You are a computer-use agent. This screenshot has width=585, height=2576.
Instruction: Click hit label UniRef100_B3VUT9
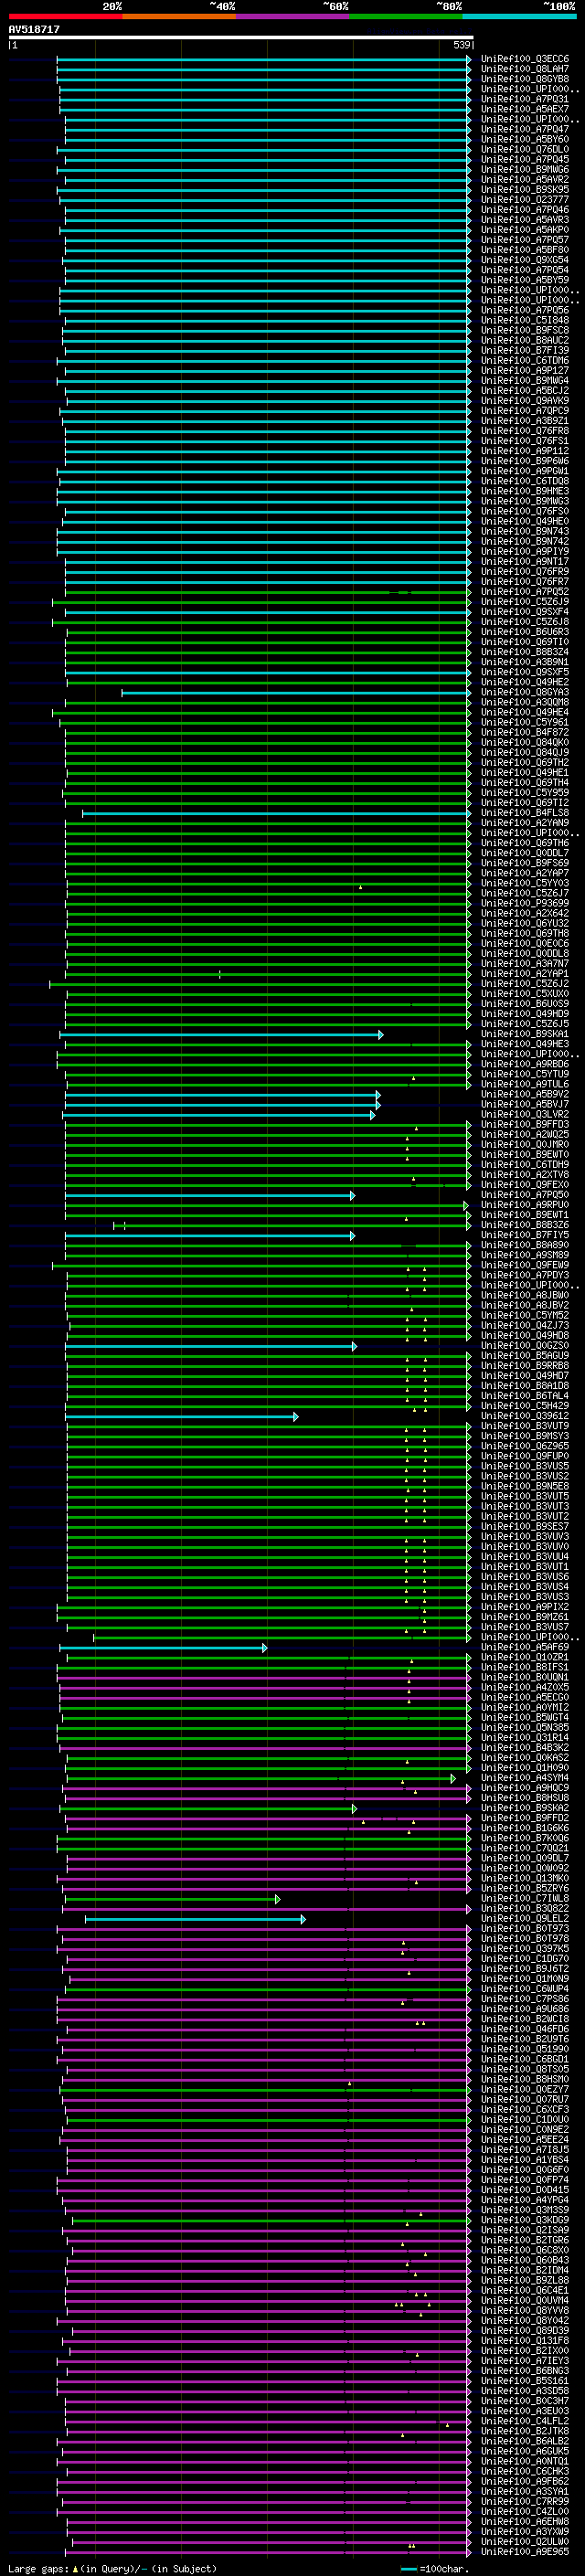(x=524, y=1426)
